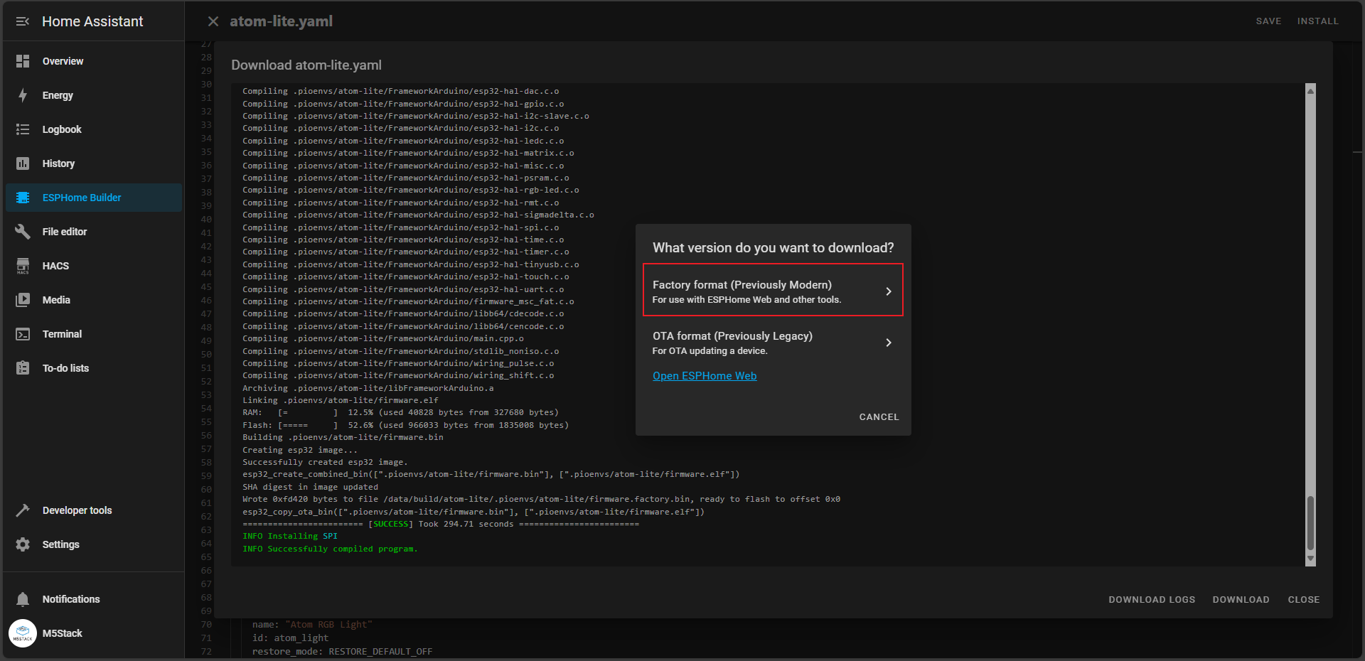Click the Media play icon

[23, 300]
